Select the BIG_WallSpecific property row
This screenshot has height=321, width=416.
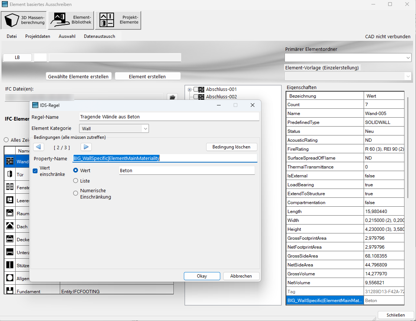[345, 300]
